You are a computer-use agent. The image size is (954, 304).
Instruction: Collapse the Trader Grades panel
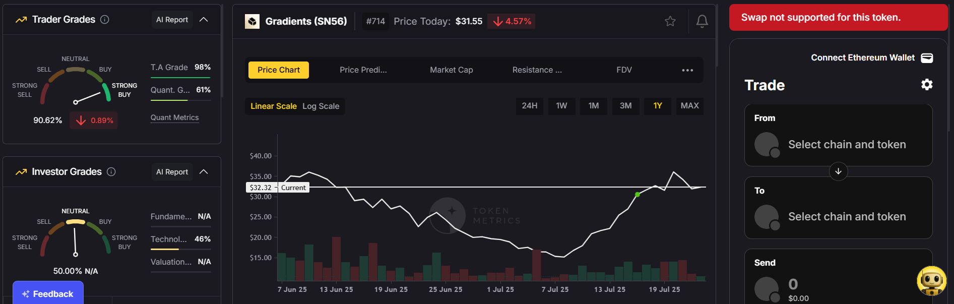[x=204, y=20]
